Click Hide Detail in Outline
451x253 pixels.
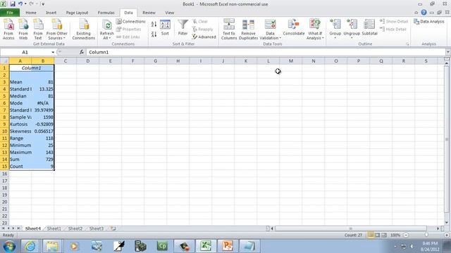pyautogui.click(x=393, y=30)
